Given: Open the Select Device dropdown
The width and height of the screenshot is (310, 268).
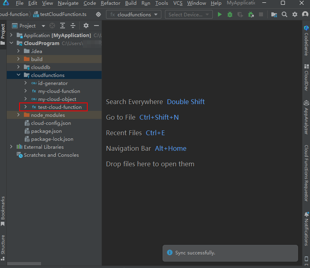Looking at the screenshot, I should tap(189, 14).
